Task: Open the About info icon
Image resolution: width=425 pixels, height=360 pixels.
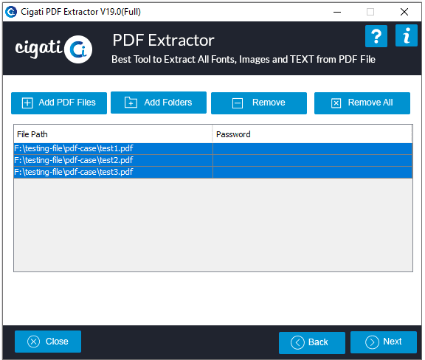Action: click(x=407, y=35)
